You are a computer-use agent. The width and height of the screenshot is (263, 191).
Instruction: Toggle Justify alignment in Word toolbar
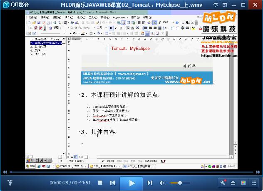tap(159, 28)
